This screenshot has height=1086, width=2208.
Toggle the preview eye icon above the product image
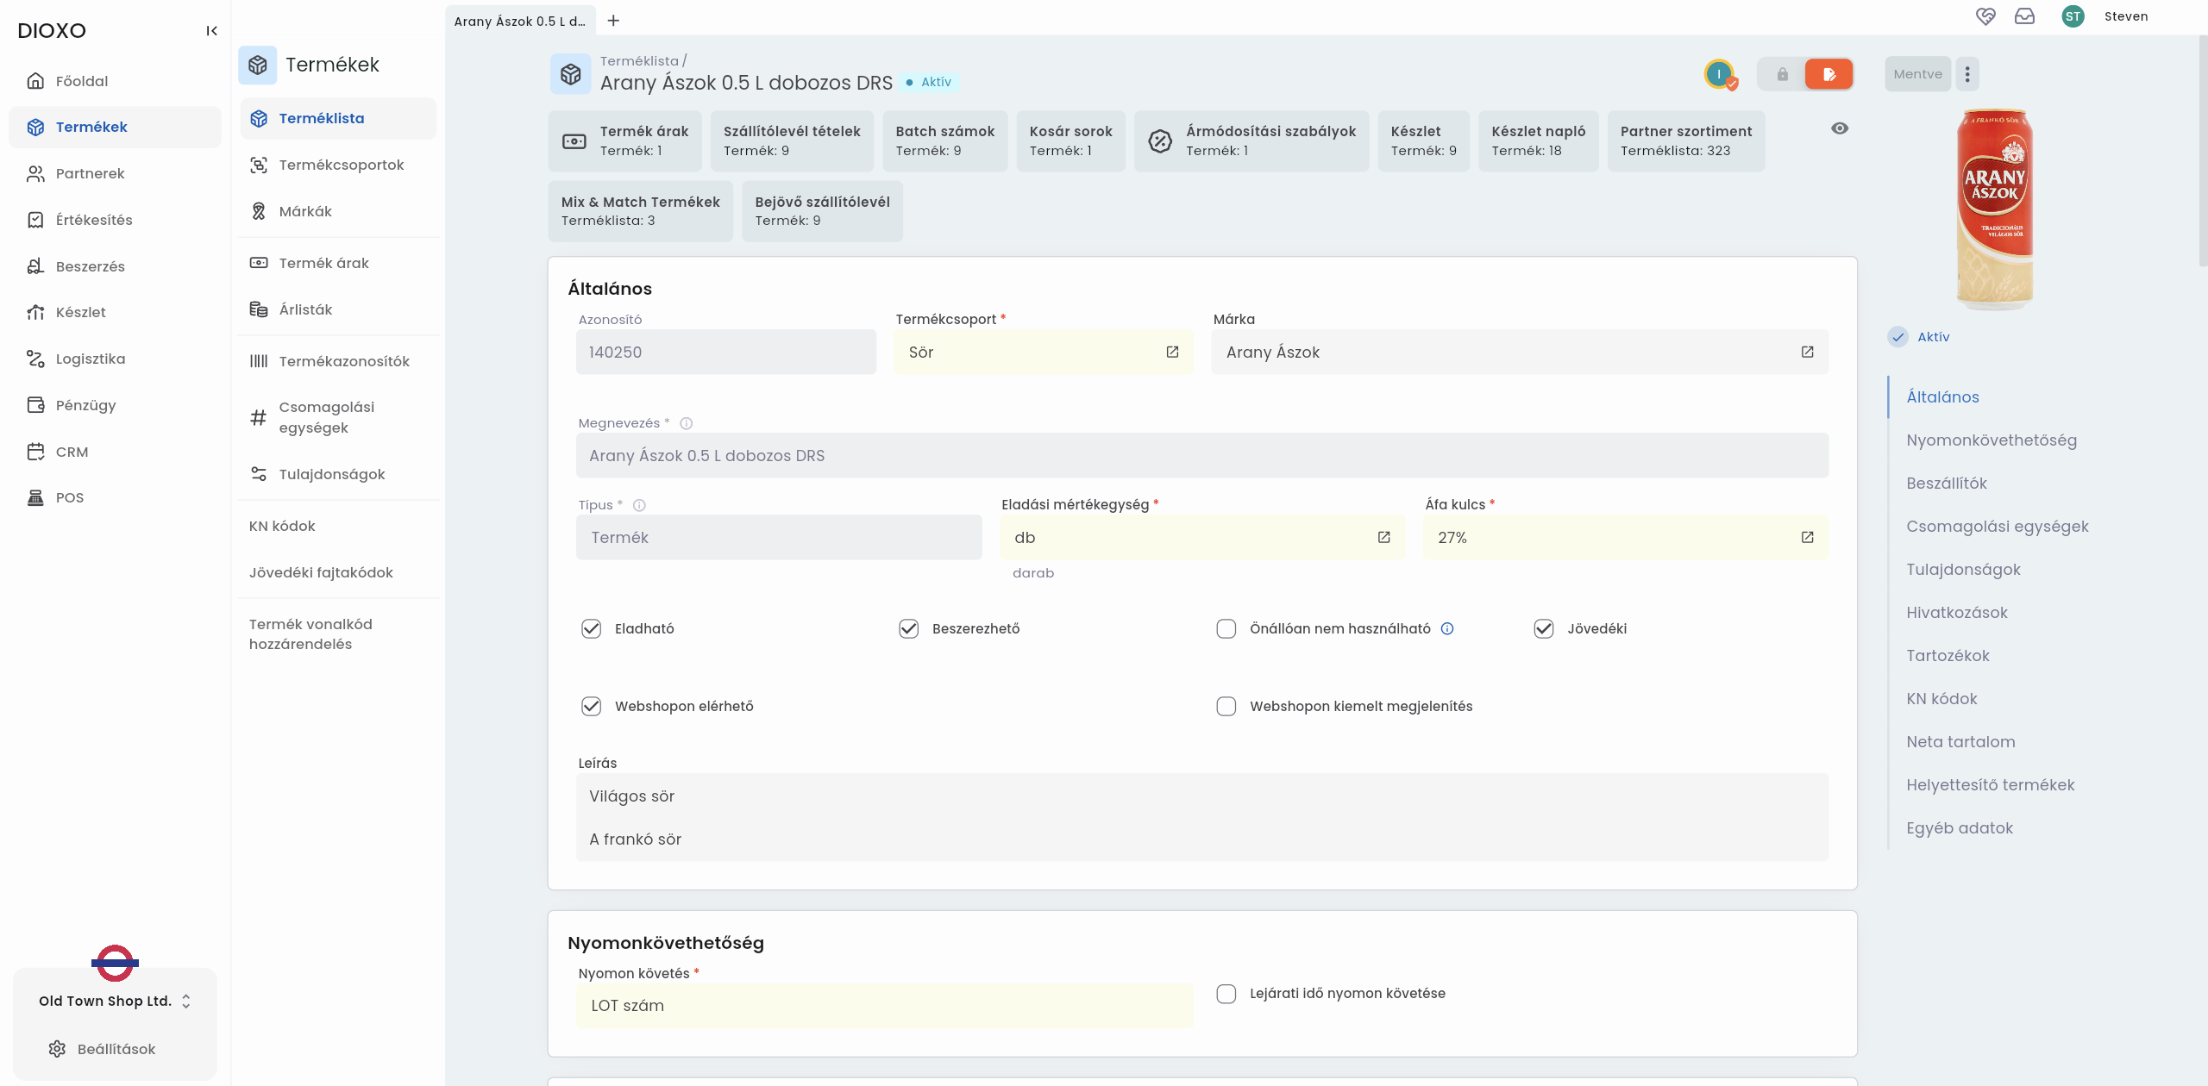(1840, 128)
